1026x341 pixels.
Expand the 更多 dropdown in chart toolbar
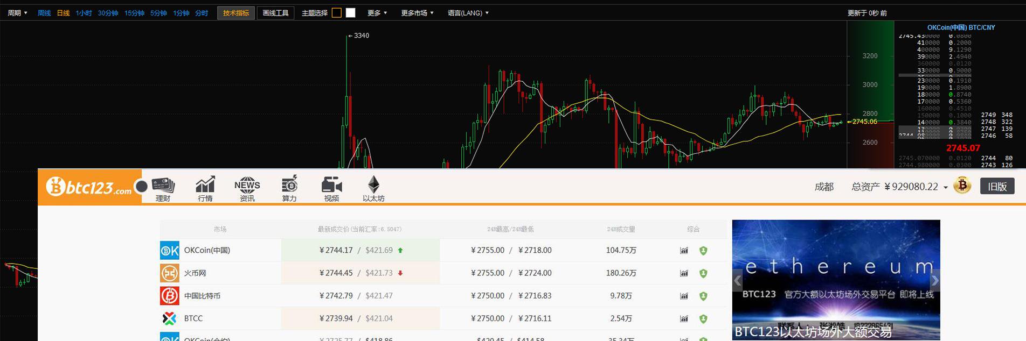click(x=377, y=13)
